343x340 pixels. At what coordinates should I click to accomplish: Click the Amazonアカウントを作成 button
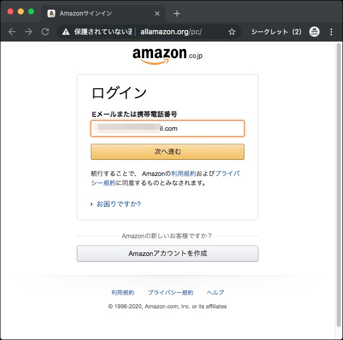[167, 254]
